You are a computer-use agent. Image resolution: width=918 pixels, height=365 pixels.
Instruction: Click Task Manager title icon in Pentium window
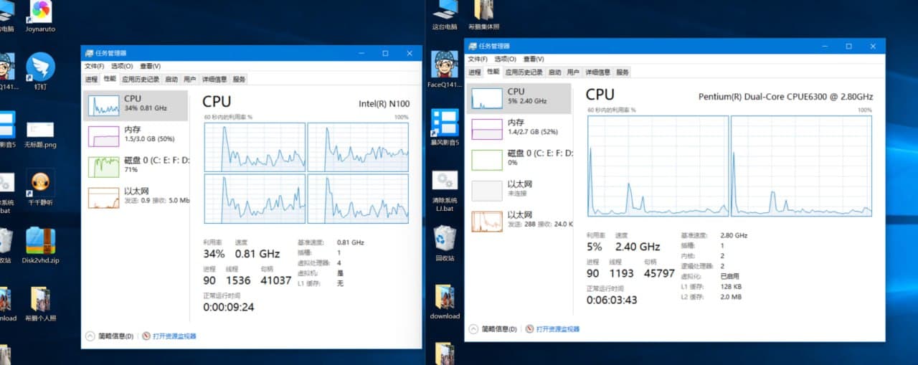point(473,46)
